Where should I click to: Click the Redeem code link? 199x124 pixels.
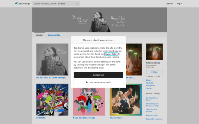point(152,115)
